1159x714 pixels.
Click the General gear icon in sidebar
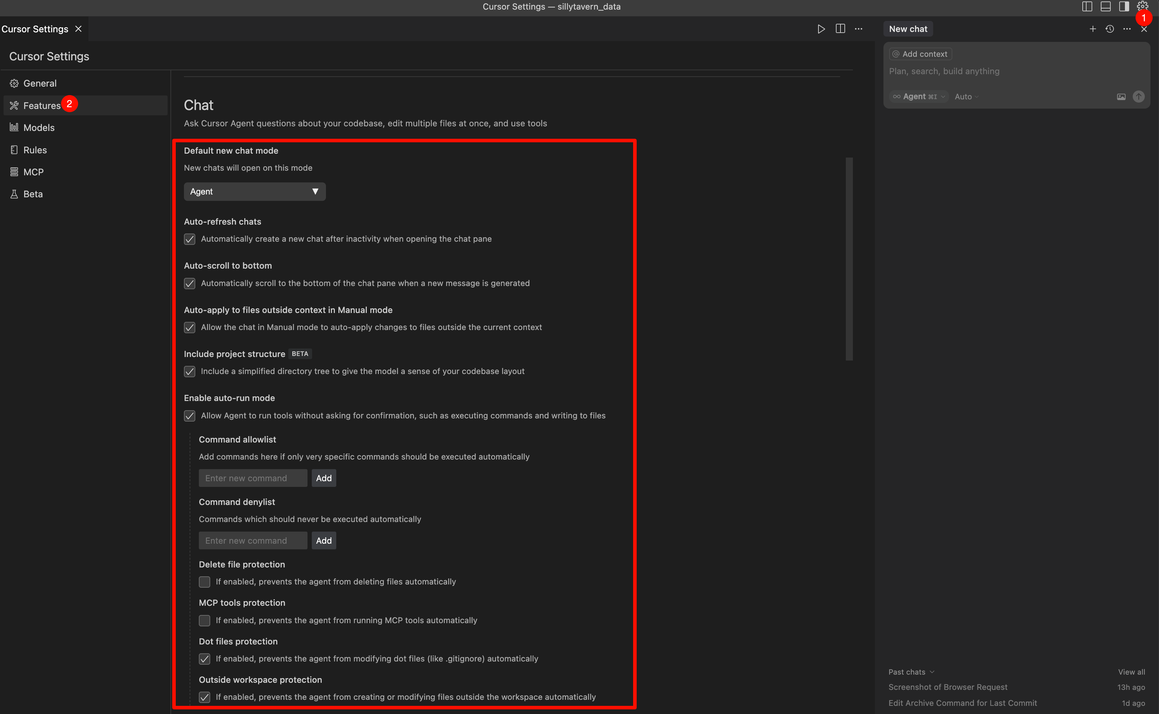(14, 84)
